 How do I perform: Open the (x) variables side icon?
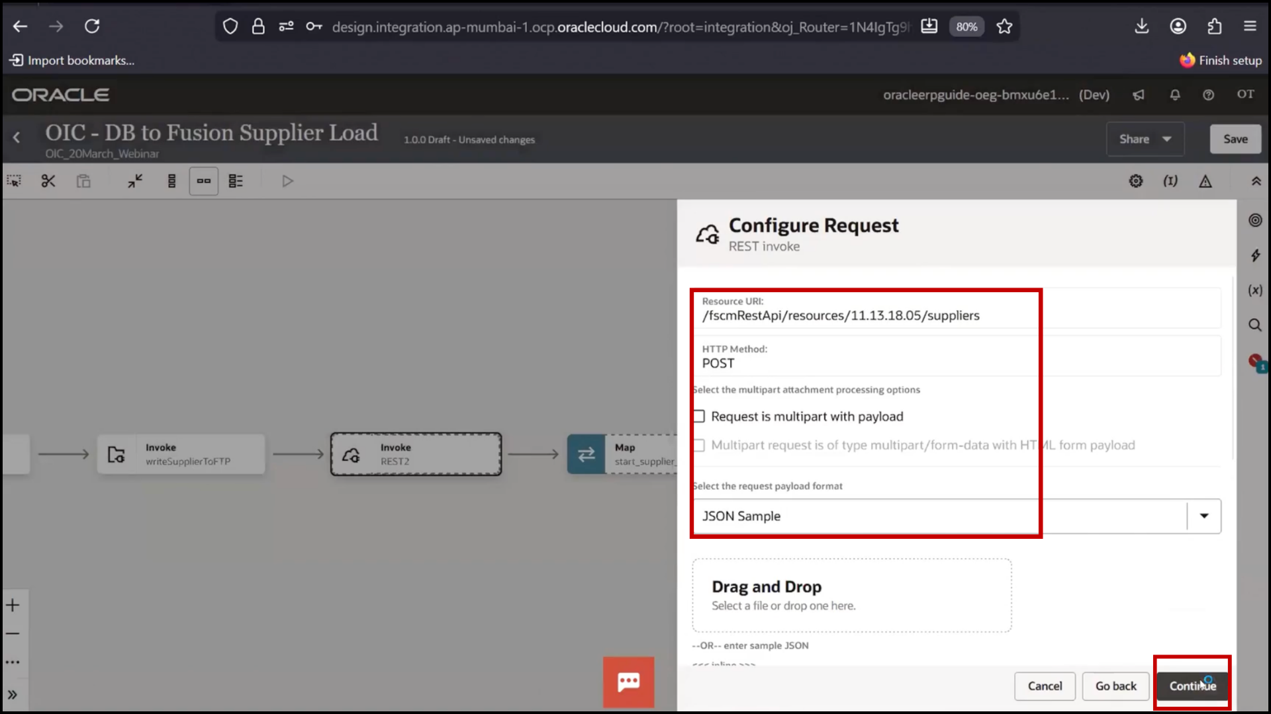tap(1255, 290)
